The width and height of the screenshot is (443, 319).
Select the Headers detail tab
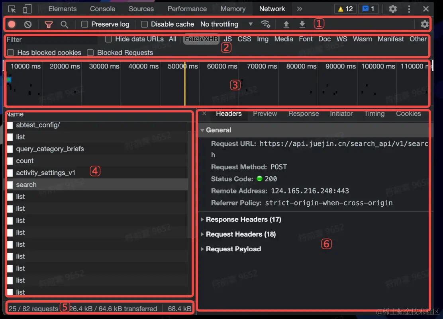229,114
